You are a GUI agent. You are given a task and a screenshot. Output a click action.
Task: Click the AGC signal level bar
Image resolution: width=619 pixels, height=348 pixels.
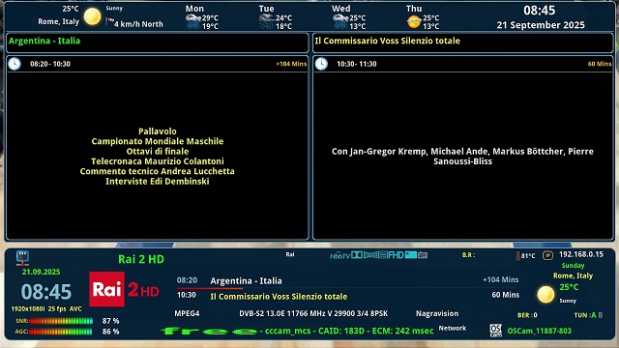(61, 332)
